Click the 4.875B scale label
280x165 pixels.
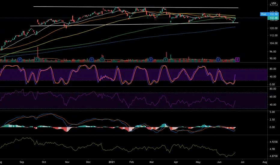click(x=274, y=156)
